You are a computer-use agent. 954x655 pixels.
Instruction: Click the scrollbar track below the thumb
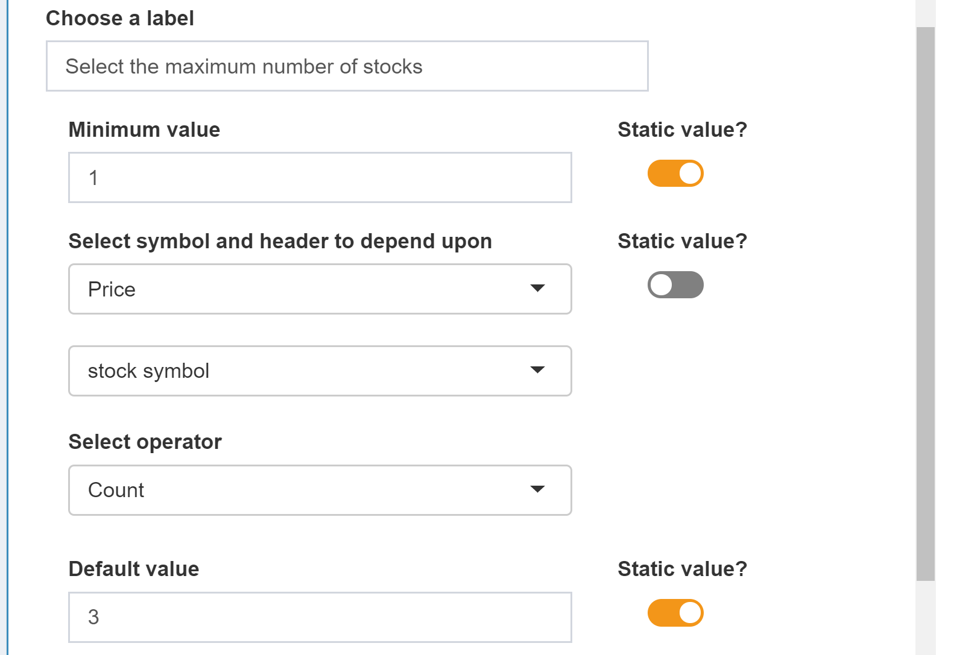[925, 618]
